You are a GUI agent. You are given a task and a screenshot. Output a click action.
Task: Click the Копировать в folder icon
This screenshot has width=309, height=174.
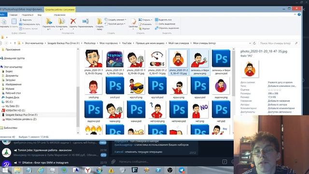pos(61,21)
